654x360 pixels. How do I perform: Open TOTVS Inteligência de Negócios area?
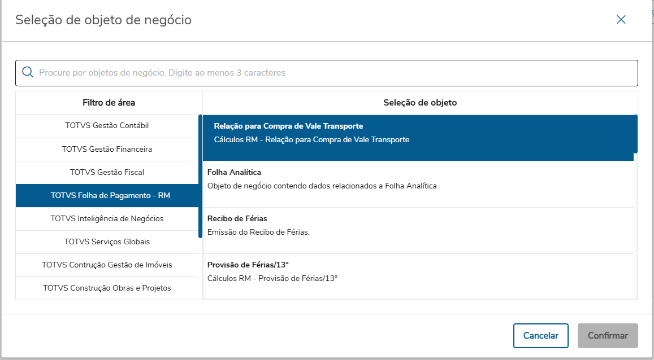(x=107, y=218)
